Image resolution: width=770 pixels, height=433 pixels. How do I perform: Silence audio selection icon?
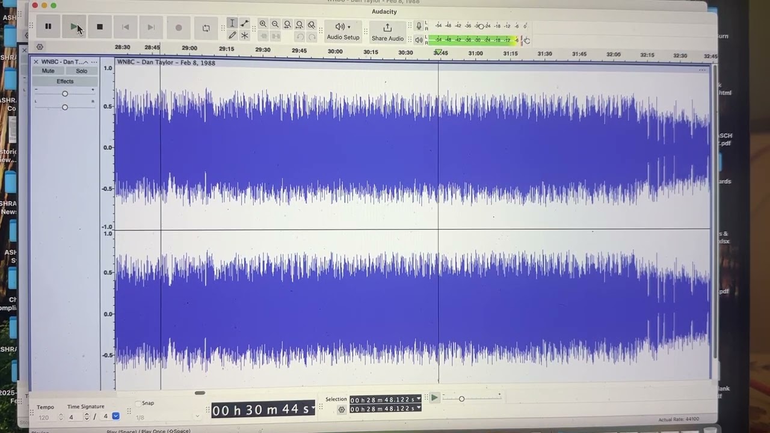[x=275, y=37]
